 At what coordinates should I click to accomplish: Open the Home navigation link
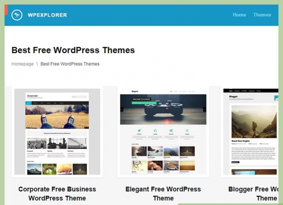(x=239, y=15)
